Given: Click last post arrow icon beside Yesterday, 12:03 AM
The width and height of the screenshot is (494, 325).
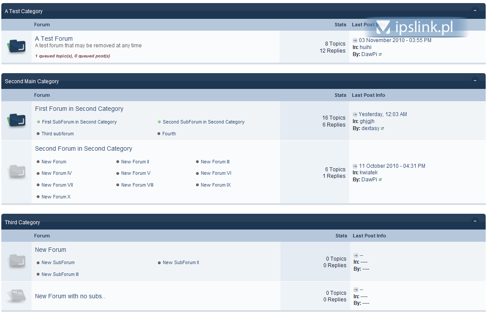Looking at the screenshot, I should (355, 114).
